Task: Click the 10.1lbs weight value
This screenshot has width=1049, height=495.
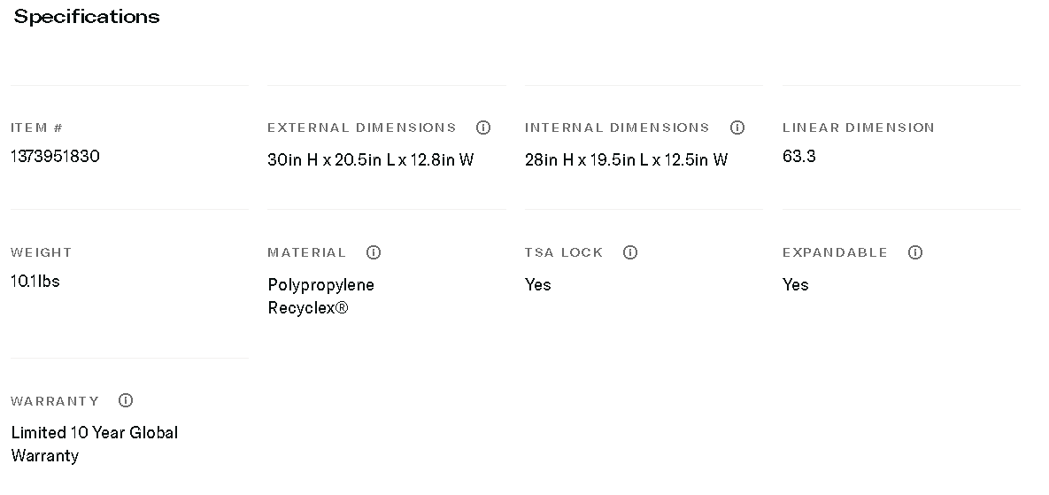Action: (35, 282)
